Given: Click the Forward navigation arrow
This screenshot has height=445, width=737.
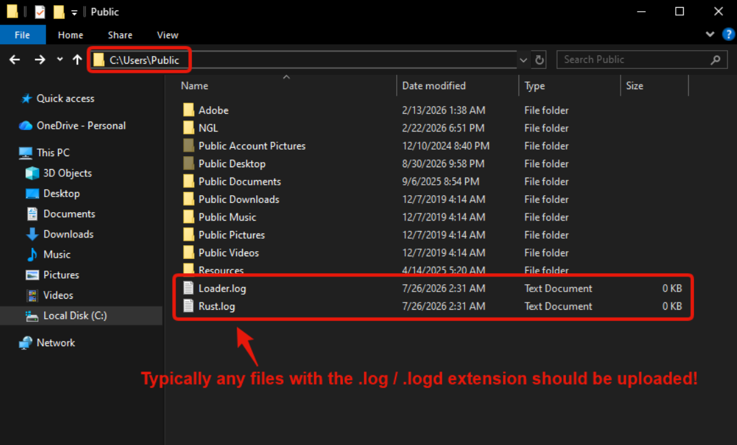Looking at the screenshot, I should click(40, 60).
